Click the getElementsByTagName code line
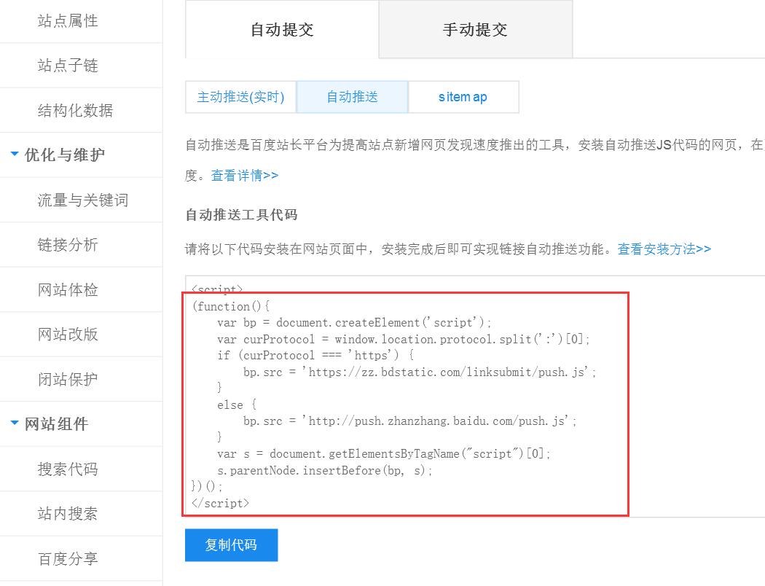765x586 pixels. tap(383, 454)
